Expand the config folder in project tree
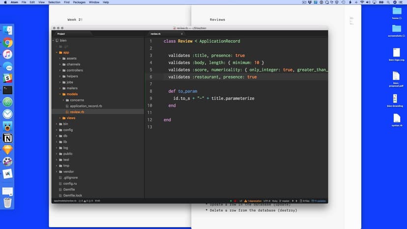407x229 pixels. pos(68,130)
